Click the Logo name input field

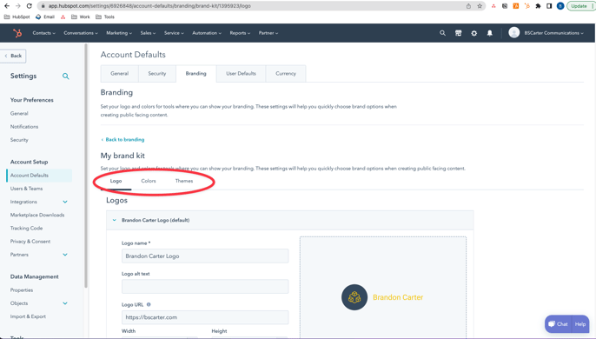pyautogui.click(x=205, y=256)
